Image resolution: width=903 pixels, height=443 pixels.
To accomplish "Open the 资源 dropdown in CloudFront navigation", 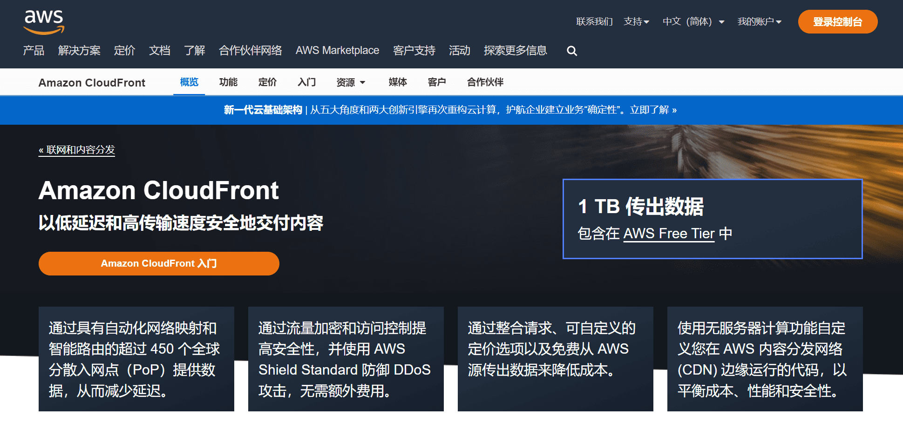I will (x=350, y=82).
